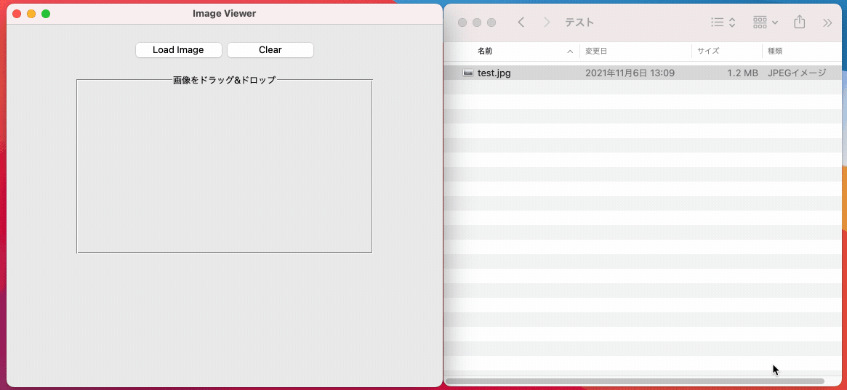Click the テスト folder title in Finder
Viewport: 847px width, 390px height.
tap(579, 22)
